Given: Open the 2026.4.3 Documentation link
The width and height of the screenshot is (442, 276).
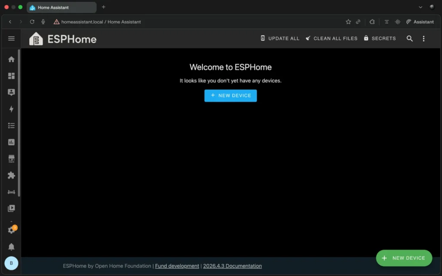Looking at the screenshot, I should [232, 266].
